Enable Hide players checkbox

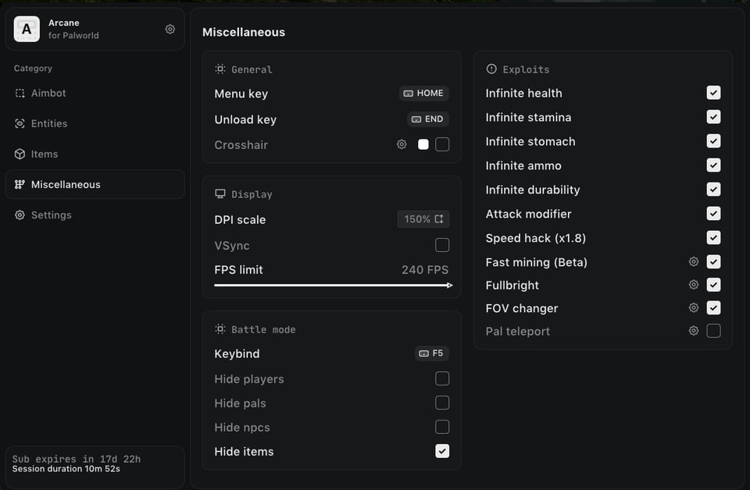(x=442, y=378)
